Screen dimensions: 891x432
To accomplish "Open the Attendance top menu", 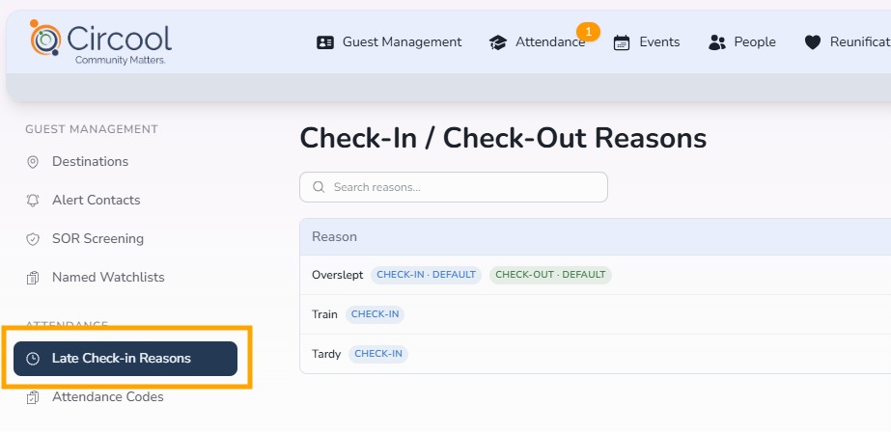I will point(537,42).
